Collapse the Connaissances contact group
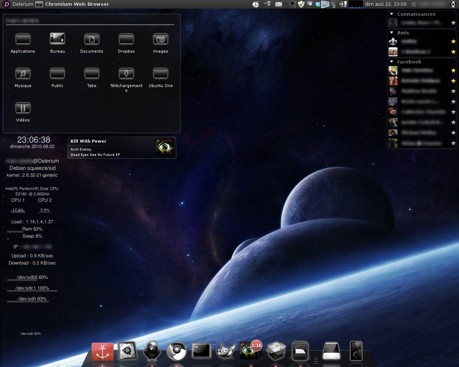This screenshot has width=459, height=367. 392,14
